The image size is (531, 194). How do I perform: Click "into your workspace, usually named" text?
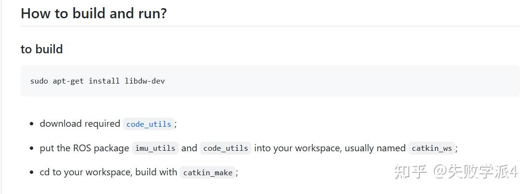click(x=329, y=148)
